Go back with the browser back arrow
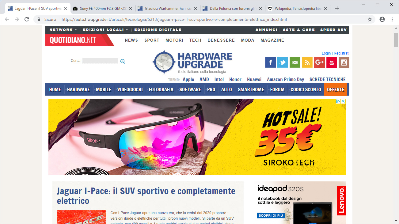399x224 pixels. pyautogui.click(x=7, y=19)
